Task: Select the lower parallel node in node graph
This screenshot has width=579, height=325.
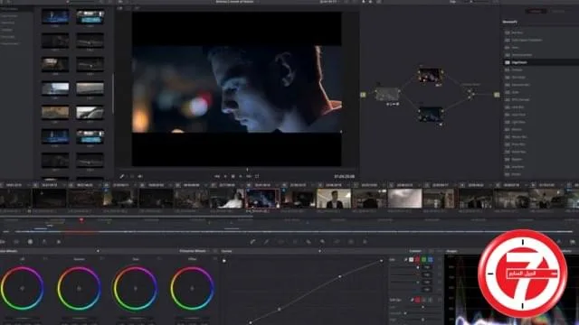Action: [x=431, y=115]
